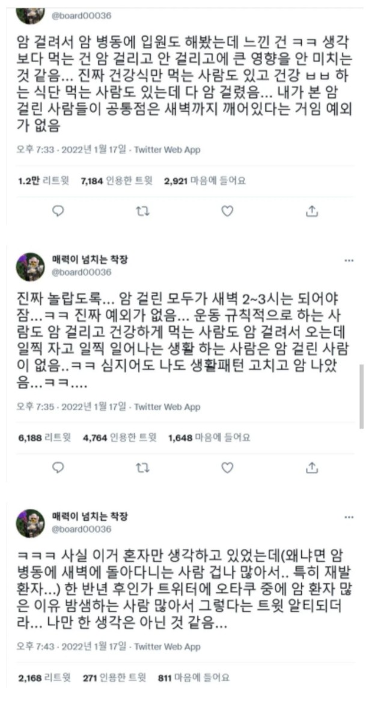Reply to the second tweet posted at 7:35
Viewport: 366px width, 715px height.
coord(58,467)
